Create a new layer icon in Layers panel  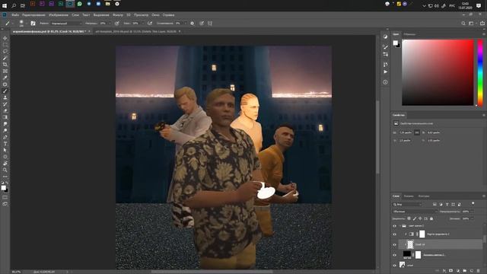[x=472, y=271]
